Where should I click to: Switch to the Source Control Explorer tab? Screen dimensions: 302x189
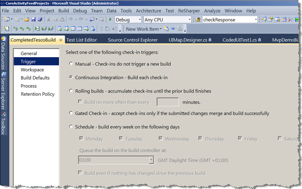coord(133,40)
